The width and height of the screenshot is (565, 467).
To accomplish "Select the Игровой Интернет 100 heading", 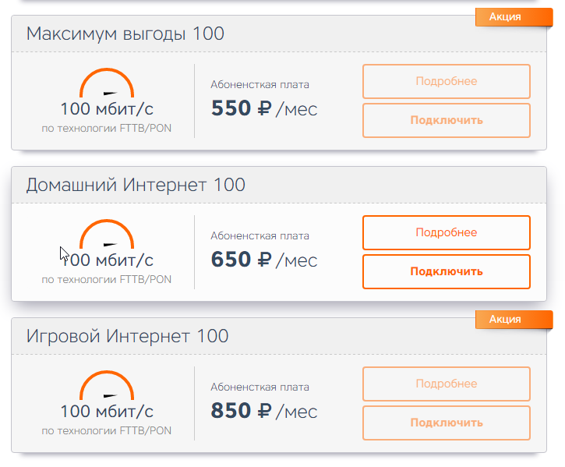I will click(127, 337).
